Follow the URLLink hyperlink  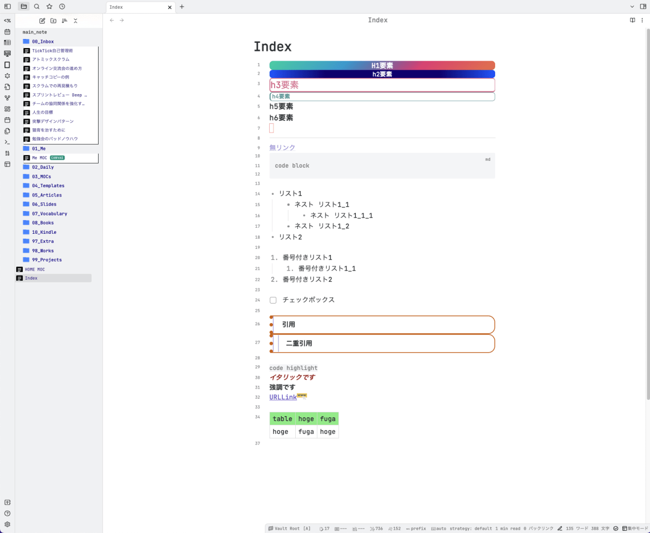(283, 397)
